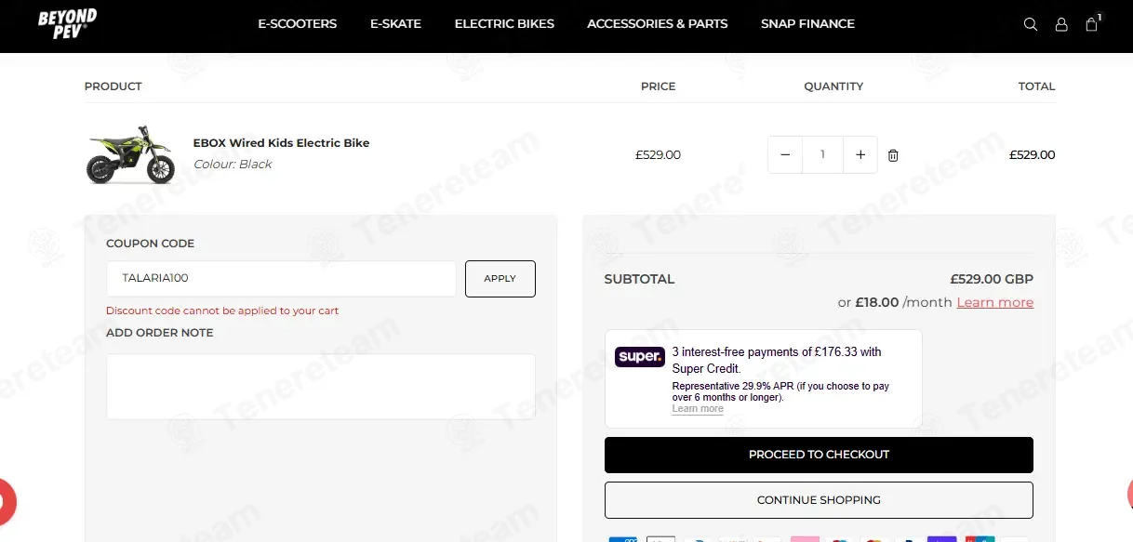Viewport: 1133px width, 542px height.
Task: Open the E-Scooters menu
Action: (298, 24)
